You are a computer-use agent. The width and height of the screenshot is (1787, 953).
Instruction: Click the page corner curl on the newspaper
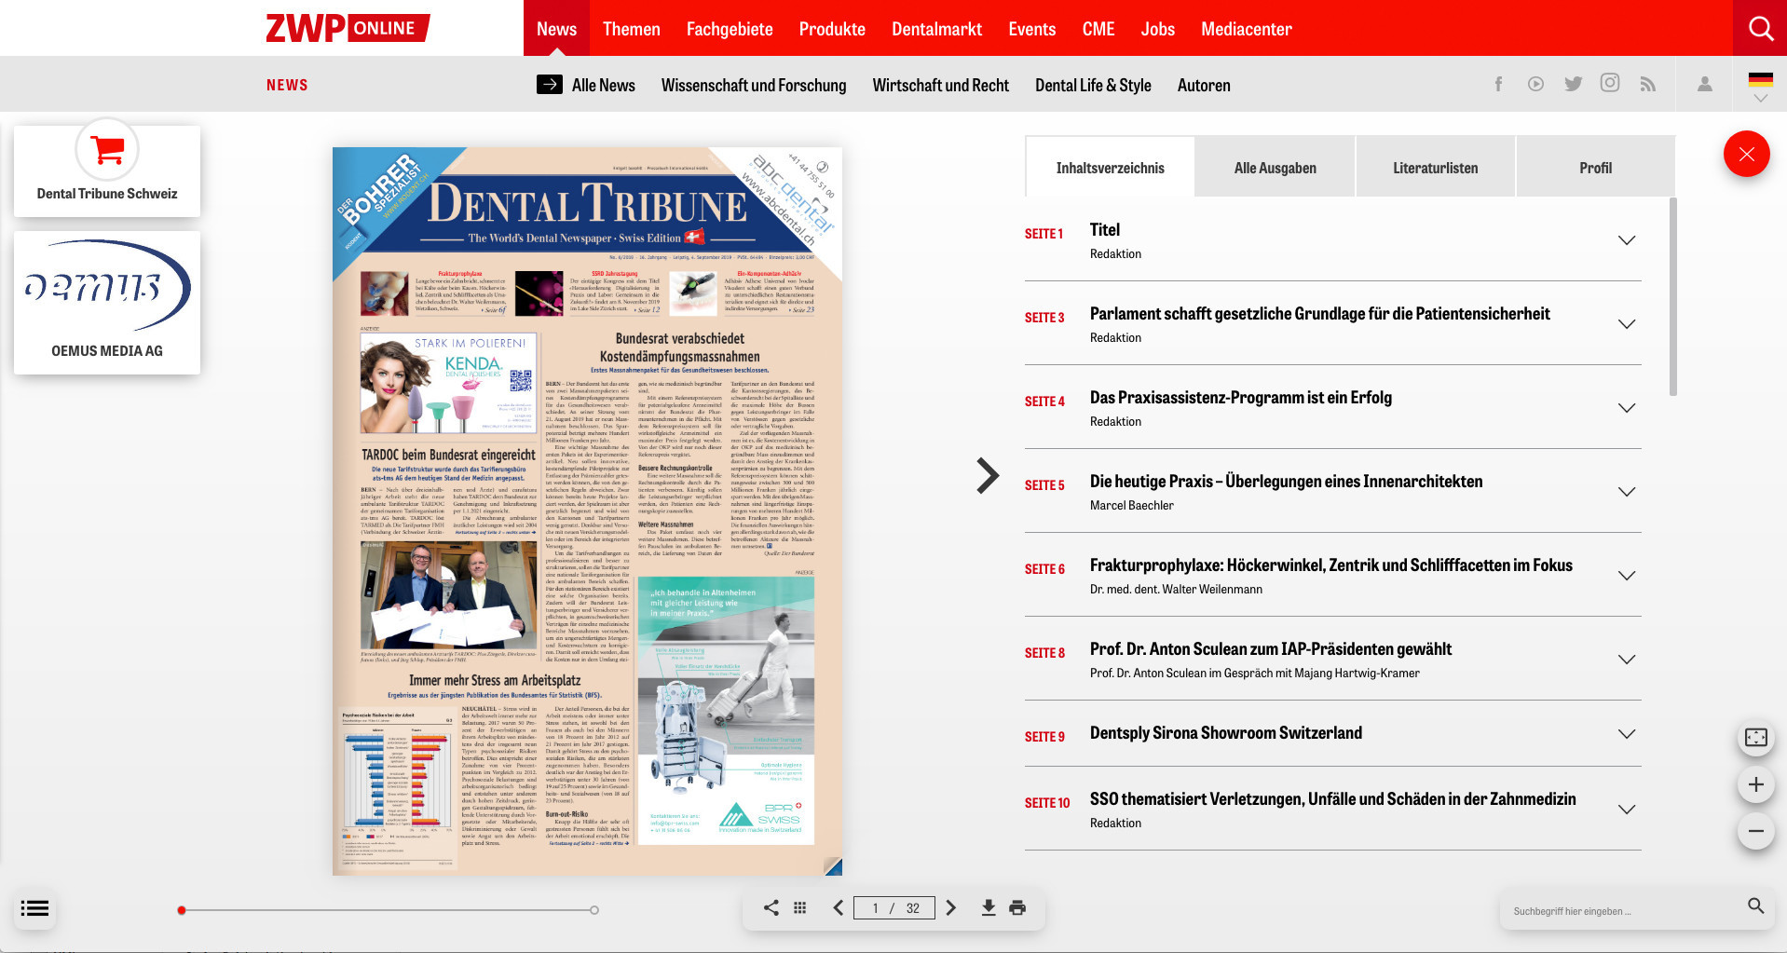[833, 866]
